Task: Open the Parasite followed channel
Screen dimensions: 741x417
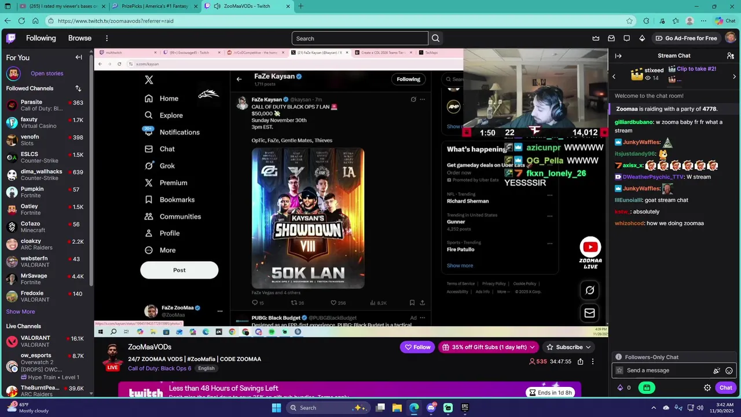Action: coord(46,105)
